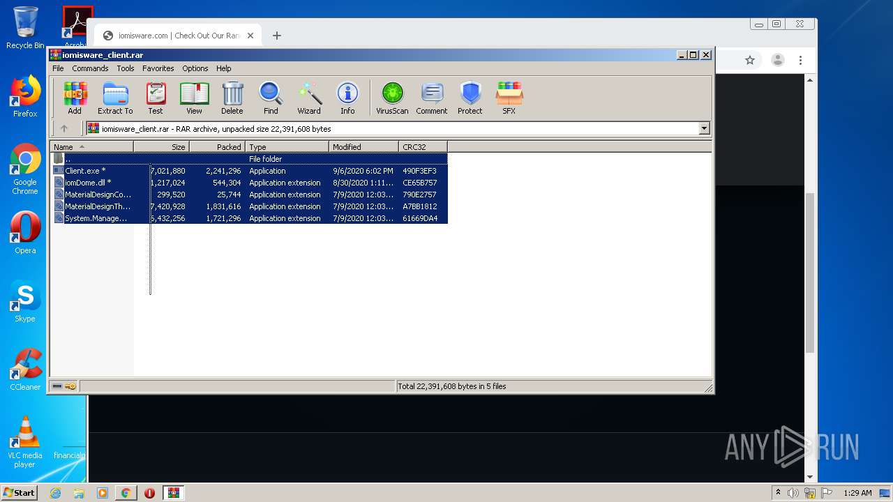Open CCleaner desktop shortcut
This screenshot has width=893, height=502.
coord(25,370)
